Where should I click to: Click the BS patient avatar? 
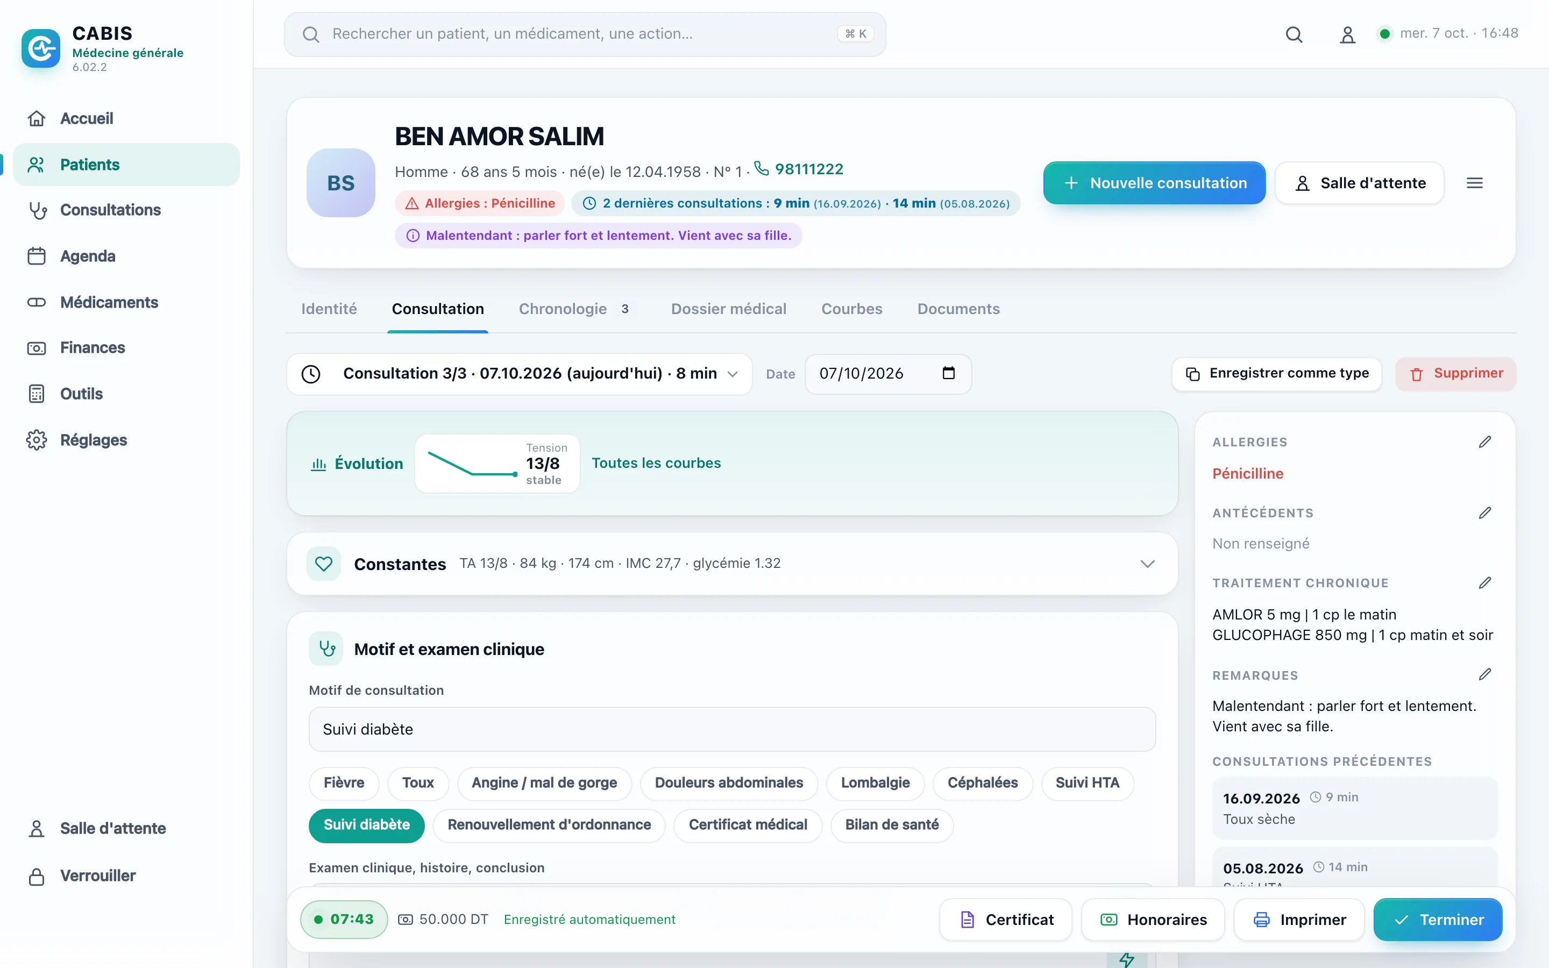[341, 183]
